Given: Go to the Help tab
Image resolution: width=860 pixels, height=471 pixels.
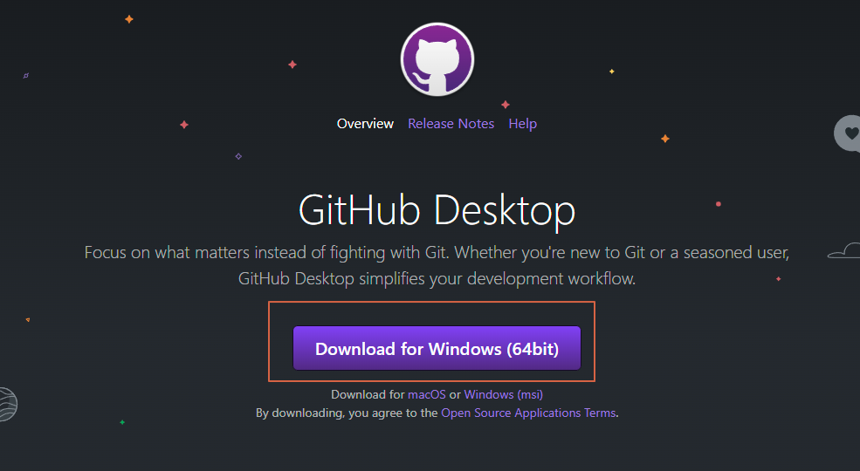Looking at the screenshot, I should coord(523,124).
